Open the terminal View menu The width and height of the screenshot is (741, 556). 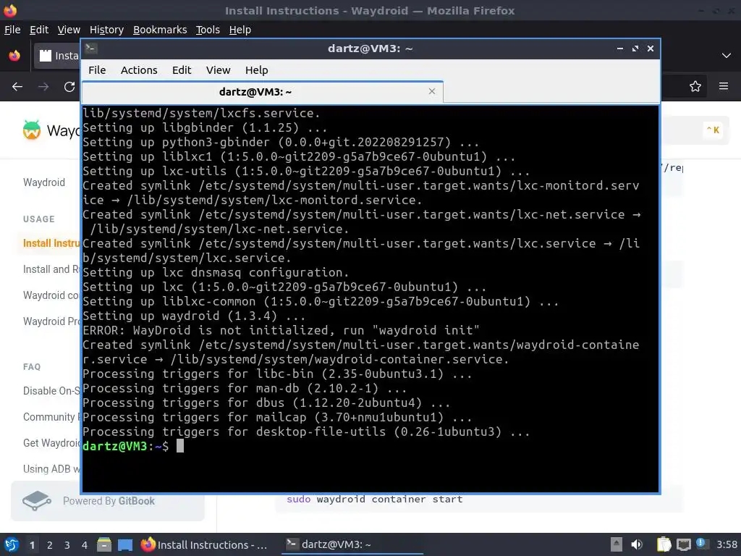218,70
